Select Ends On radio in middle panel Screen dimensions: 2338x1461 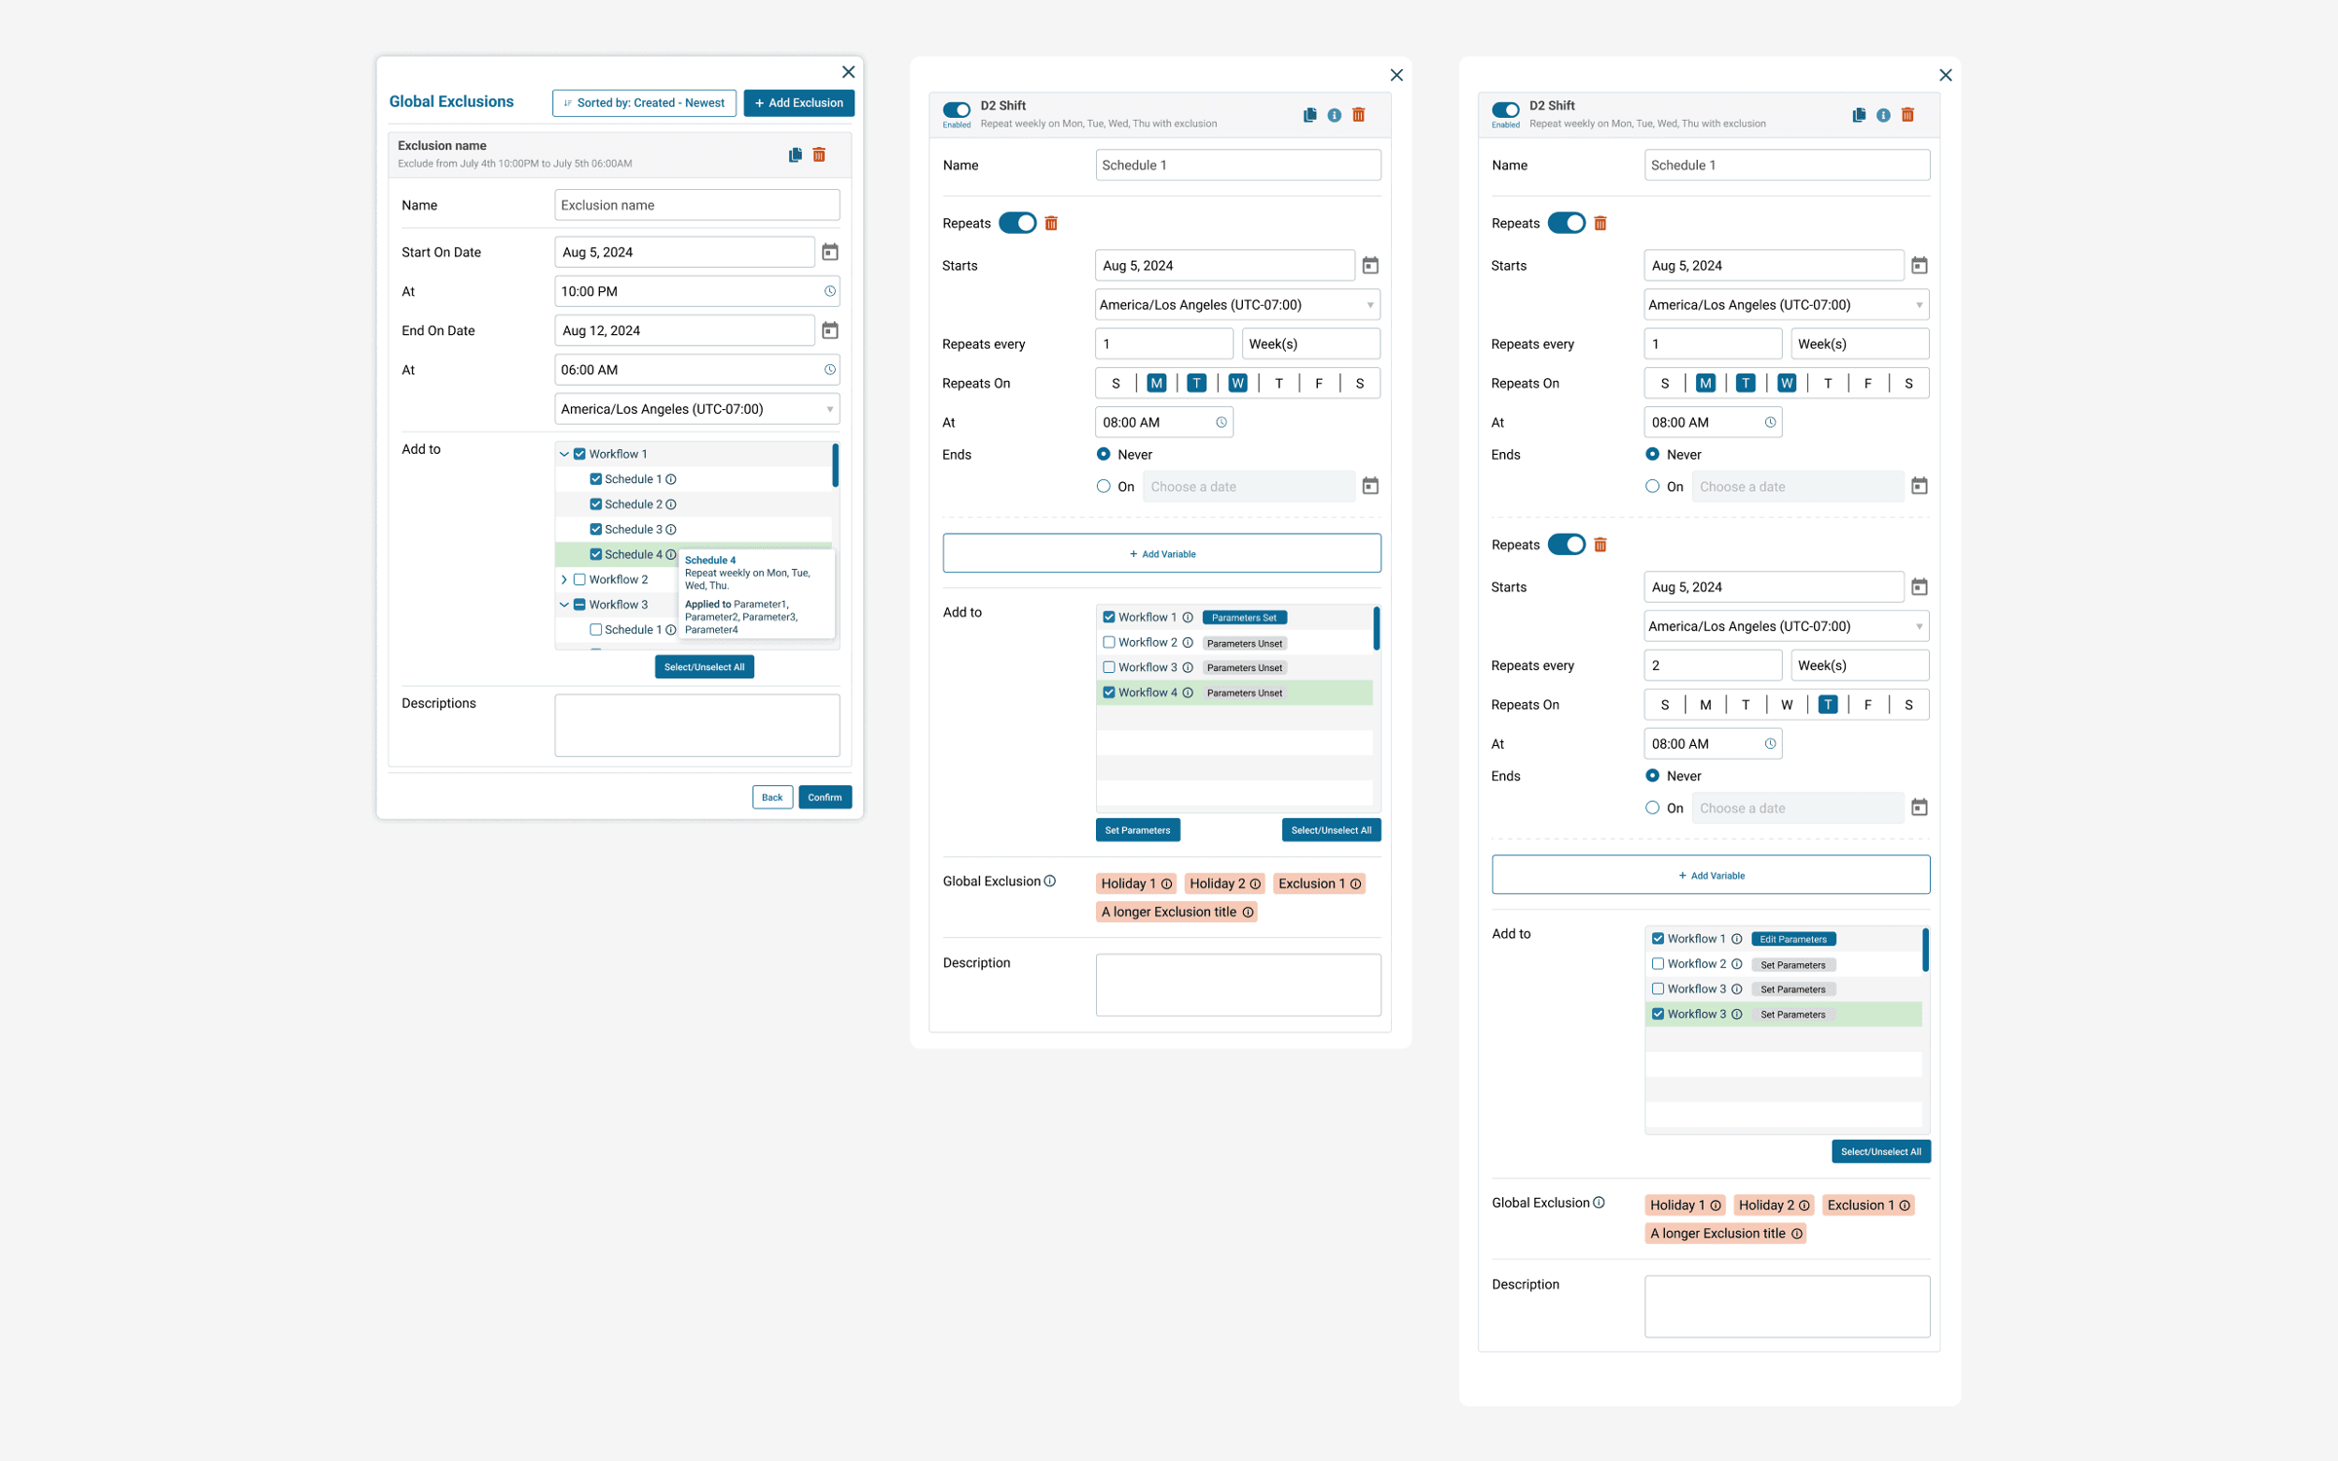point(1104,486)
